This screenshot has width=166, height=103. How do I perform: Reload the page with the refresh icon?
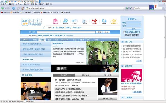[14, 8]
